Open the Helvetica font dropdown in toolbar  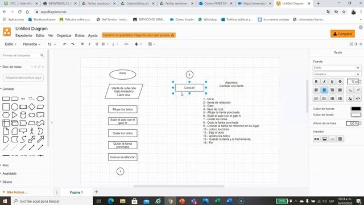pos(32,44)
